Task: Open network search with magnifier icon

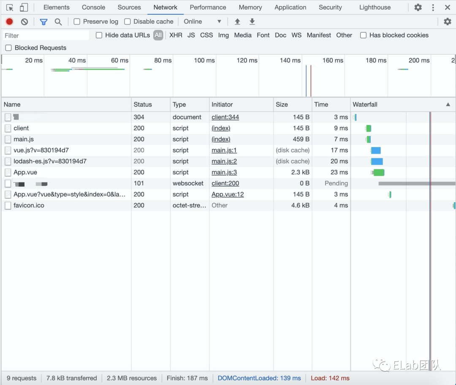Action: click(58, 22)
